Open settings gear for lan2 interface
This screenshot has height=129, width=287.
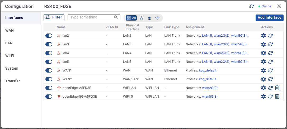(263, 36)
